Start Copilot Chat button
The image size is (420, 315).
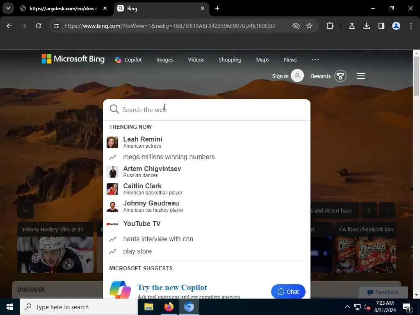click(288, 292)
